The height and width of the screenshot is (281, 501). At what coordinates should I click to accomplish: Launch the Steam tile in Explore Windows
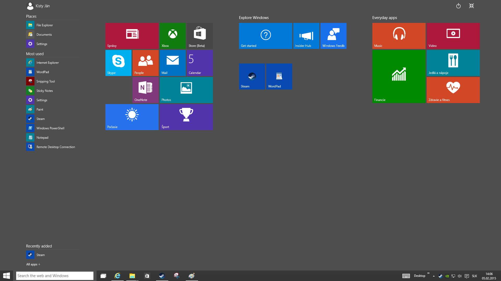coord(252,76)
